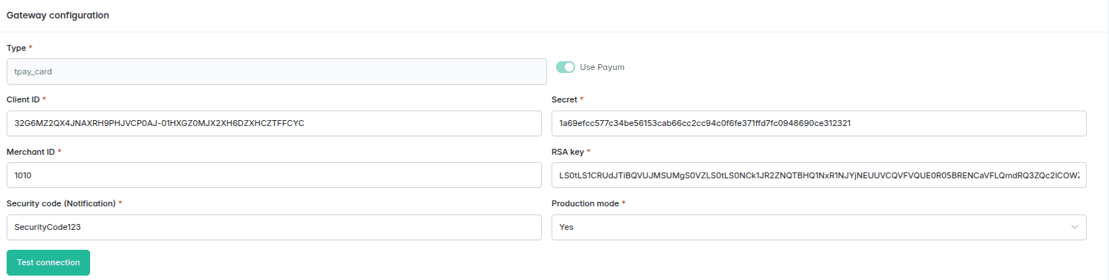Click the Merchant ID label
The width and height of the screenshot is (1109, 280).
click(30, 151)
